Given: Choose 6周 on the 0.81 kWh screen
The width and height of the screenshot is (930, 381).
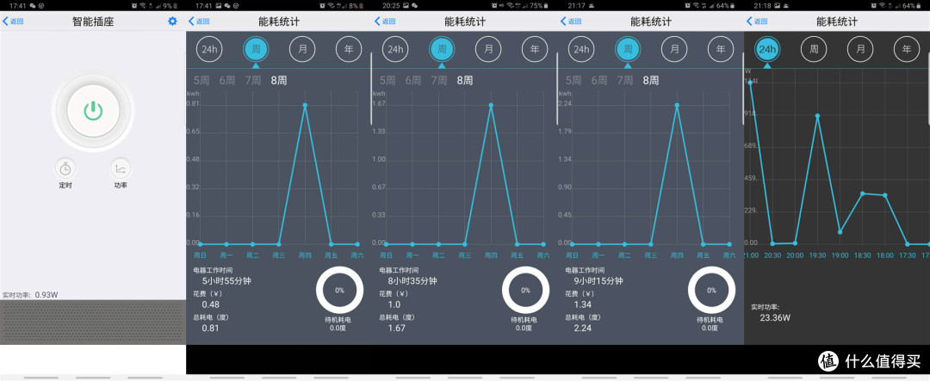Looking at the screenshot, I should click(x=227, y=81).
